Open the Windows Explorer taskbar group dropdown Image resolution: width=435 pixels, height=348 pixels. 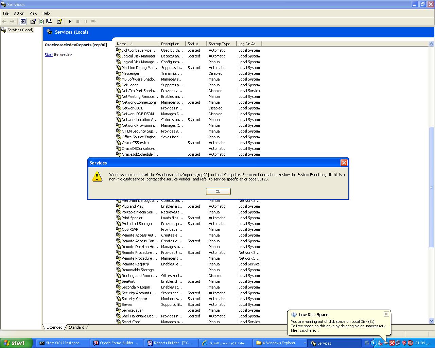point(304,343)
